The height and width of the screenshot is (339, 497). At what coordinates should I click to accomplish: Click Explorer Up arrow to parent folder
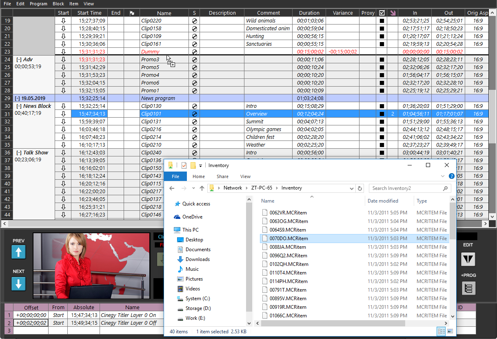pos(202,188)
